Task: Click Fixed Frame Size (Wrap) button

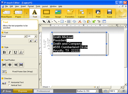Action: click(x=19, y=72)
